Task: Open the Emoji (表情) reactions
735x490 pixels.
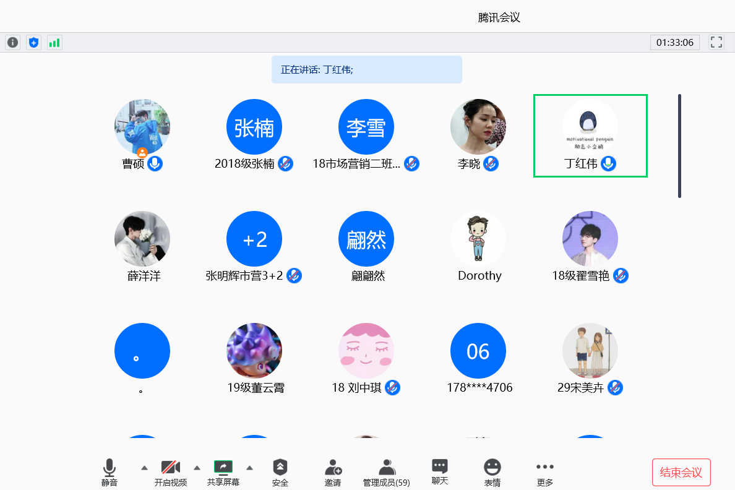Action: (x=492, y=473)
